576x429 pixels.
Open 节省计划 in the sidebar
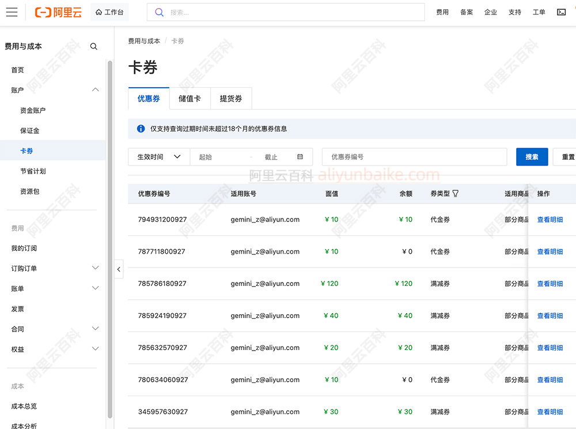(x=33, y=171)
